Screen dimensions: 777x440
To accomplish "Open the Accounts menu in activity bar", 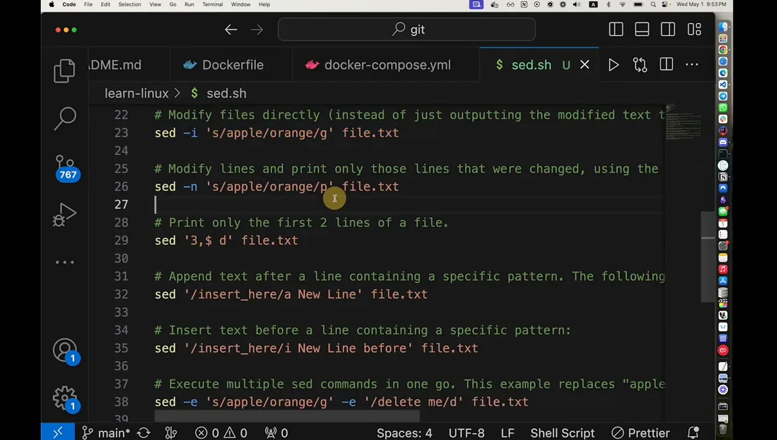I will point(65,351).
